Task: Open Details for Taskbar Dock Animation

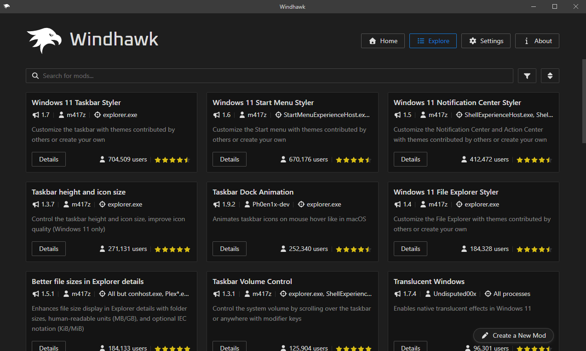Action: (230, 249)
